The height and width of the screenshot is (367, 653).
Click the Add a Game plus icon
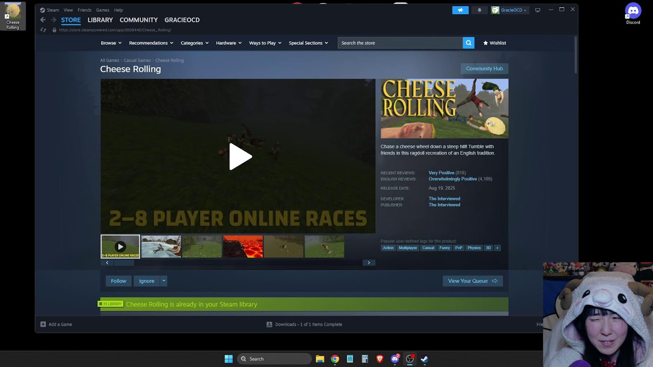[43, 324]
